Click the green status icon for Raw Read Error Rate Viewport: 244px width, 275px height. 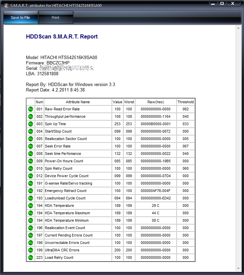(x=31, y=109)
